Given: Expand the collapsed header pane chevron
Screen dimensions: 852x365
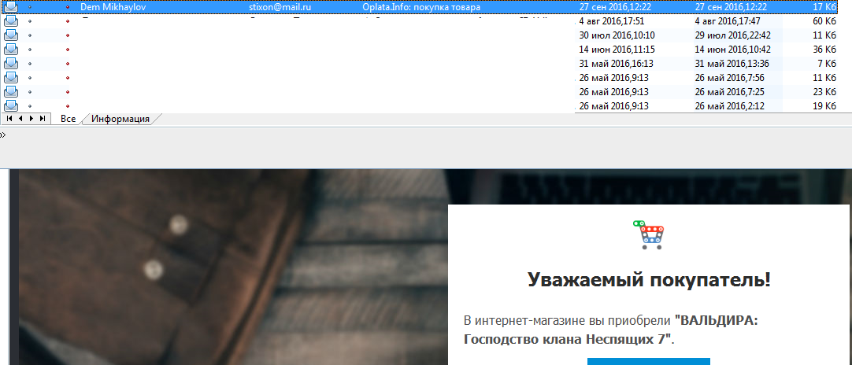Looking at the screenshot, I should pyautogui.click(x=3, y=135).
